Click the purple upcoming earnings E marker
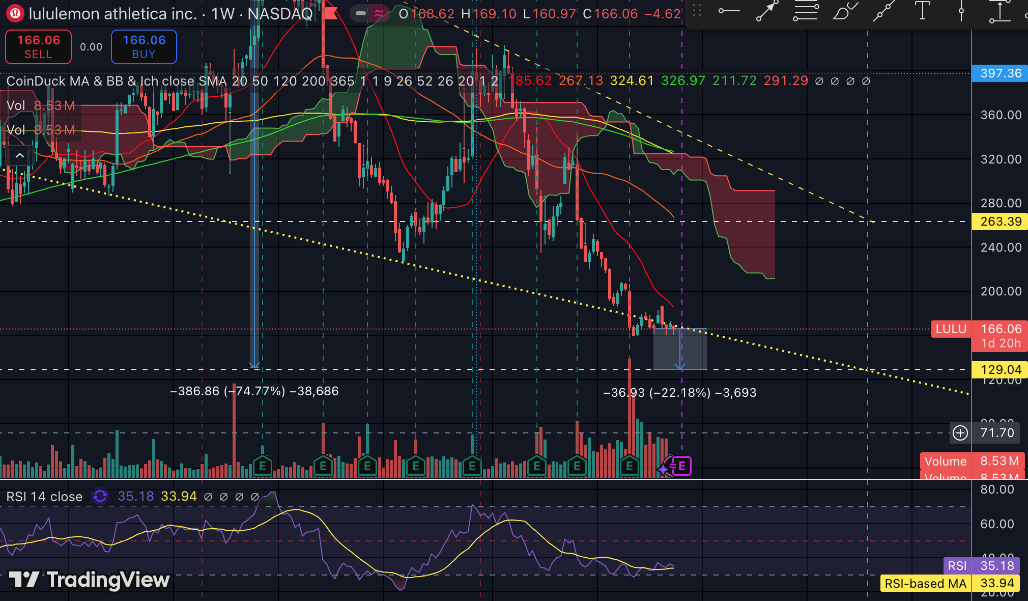1028x601 pixels. (x=682, y=466)
